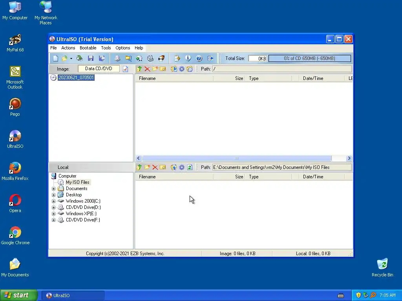Click the Save floppy disk icon
The image size is (402, 301).
point(91,58)
